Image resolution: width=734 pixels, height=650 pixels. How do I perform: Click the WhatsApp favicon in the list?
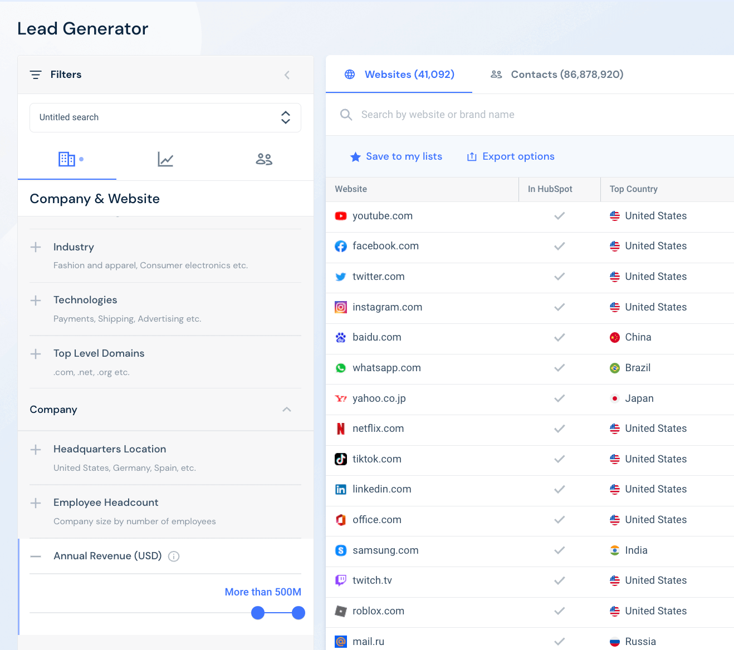[340, 368]
